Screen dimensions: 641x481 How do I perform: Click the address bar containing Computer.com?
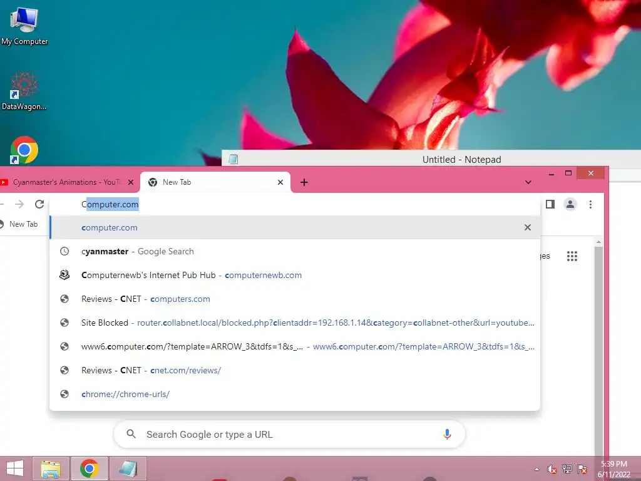(x=294, y=204)
